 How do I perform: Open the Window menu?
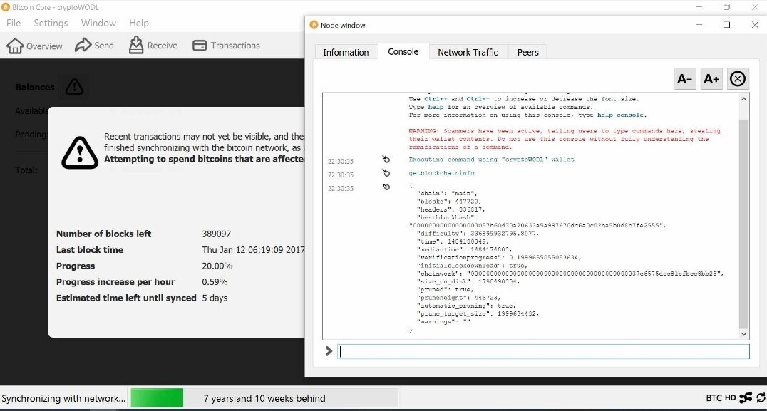[98, 23]
